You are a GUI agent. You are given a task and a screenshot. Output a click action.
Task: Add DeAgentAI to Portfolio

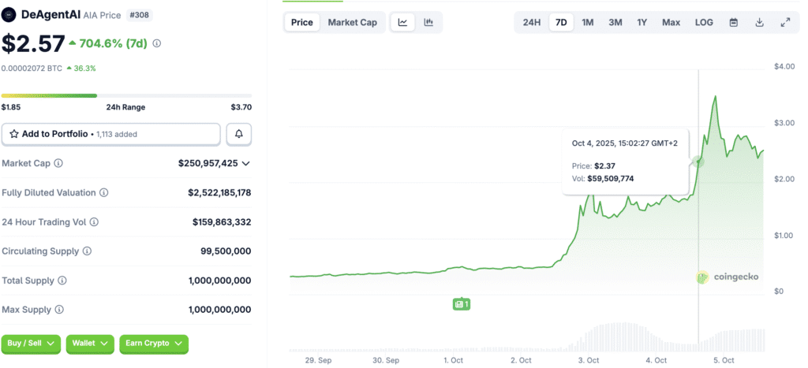[110, 135]
